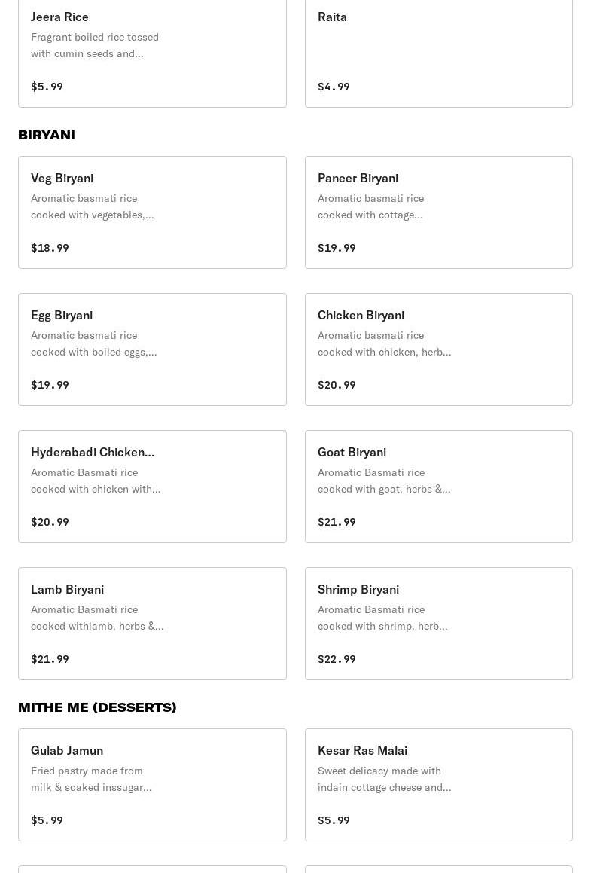This screenshot has width=591, height=873.
Task: Select the Kesar Ras Malai dessert
Action: [362, 750]
